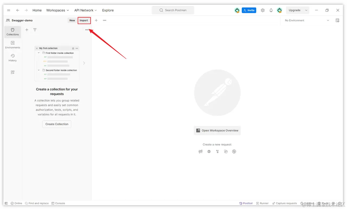This screenshot has height=209, width=347.
Task: Open the Explore page
Action: (x=108, y=10)
